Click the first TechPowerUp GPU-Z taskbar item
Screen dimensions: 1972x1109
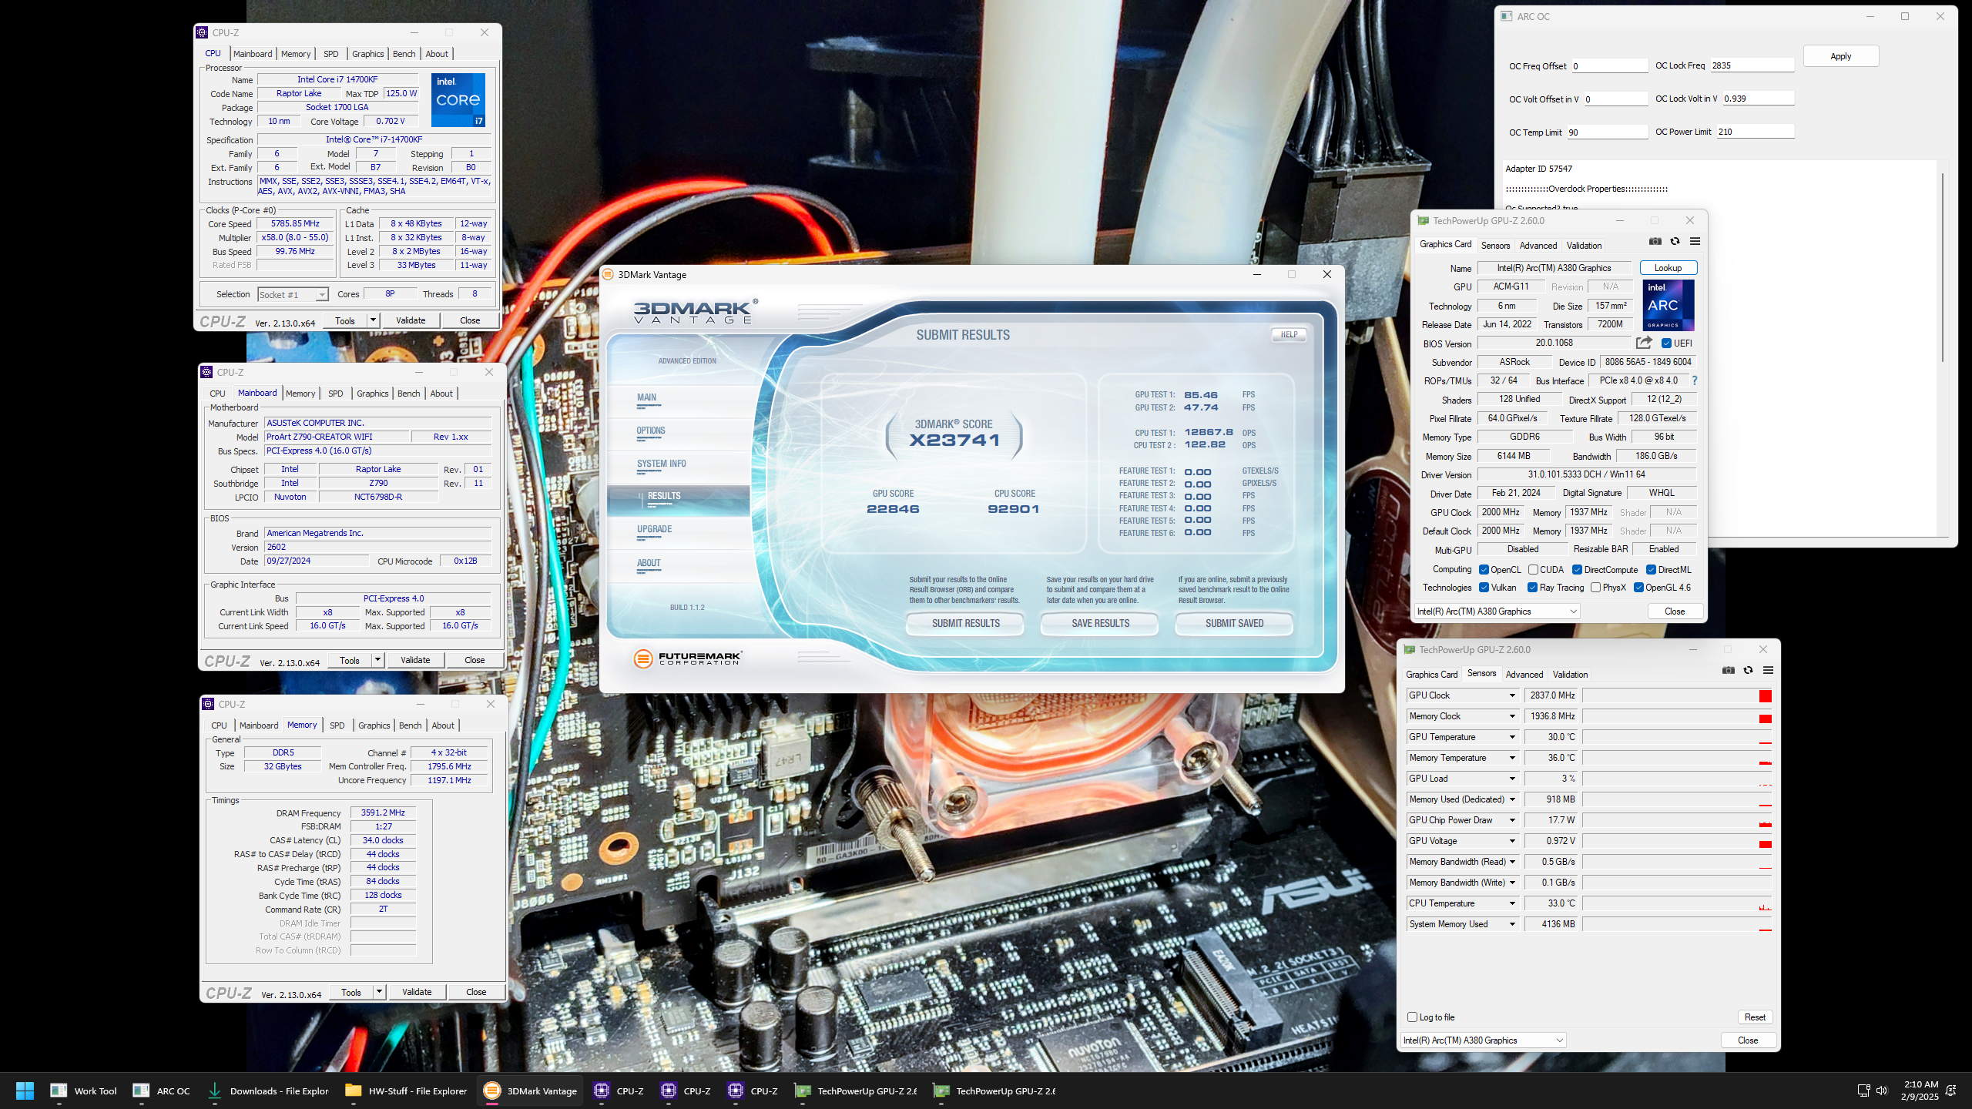(x=856, y=1091)
